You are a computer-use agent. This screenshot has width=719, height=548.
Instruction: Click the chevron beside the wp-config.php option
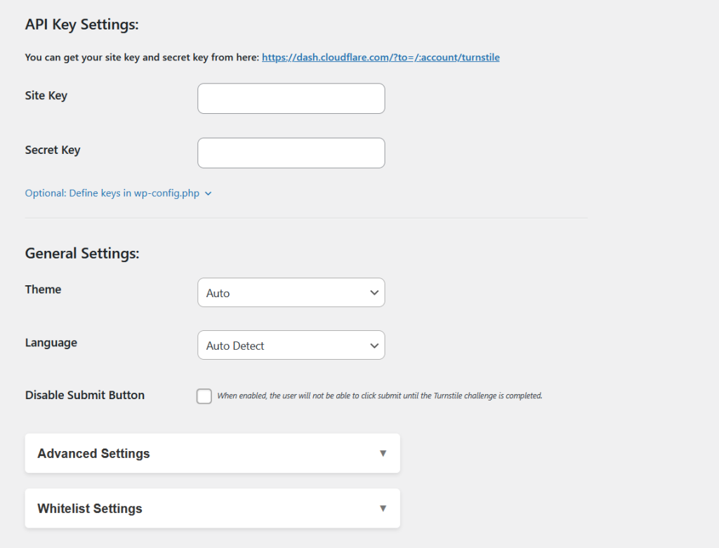tap(209, 194)
